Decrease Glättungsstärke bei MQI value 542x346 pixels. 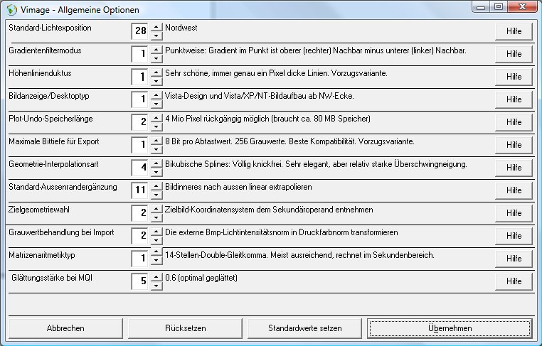tap(156, 286)
